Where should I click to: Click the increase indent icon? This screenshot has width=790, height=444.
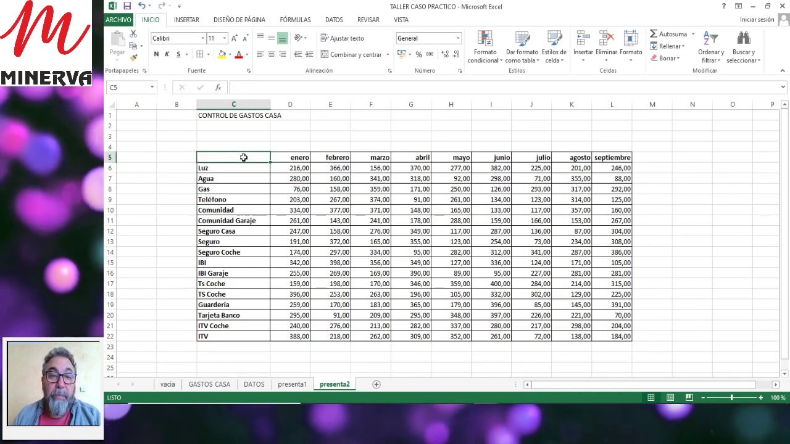(x=309, y=54)
